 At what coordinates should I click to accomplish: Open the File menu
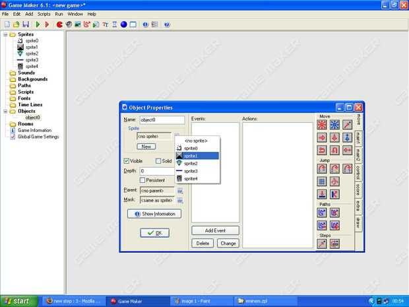click(x=5, y=14)
